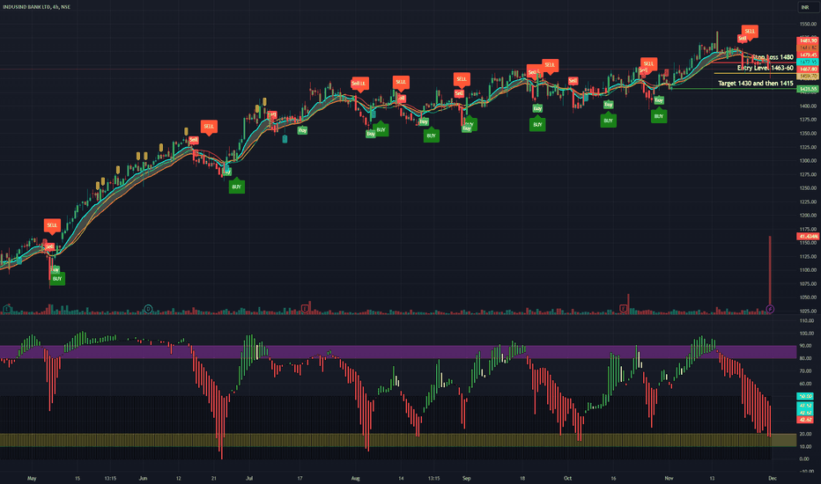The width and height of the screenshot is (821, 484).
Task: Click the 110.00 oscillator axis label
Action: 807,320
